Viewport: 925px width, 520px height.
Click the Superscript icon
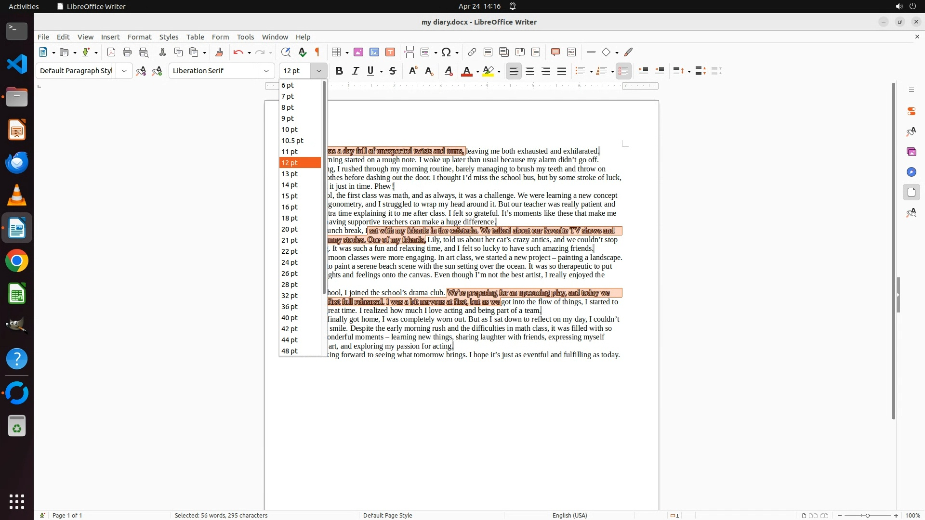[413, 71]
